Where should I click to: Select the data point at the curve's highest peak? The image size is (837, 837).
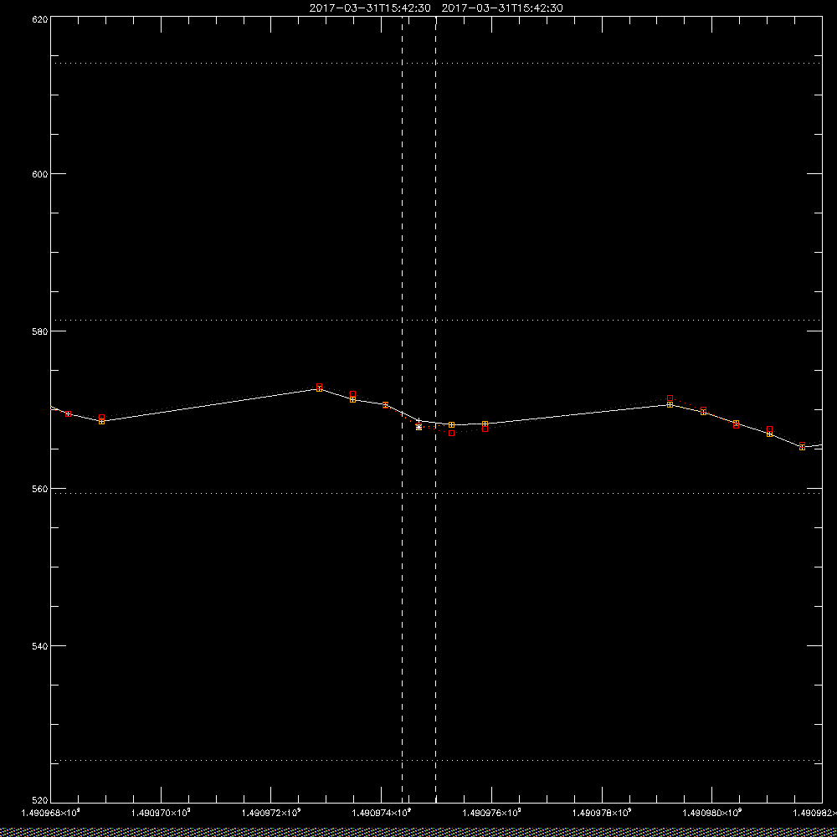pyautogui.click(x=319, y=388)
